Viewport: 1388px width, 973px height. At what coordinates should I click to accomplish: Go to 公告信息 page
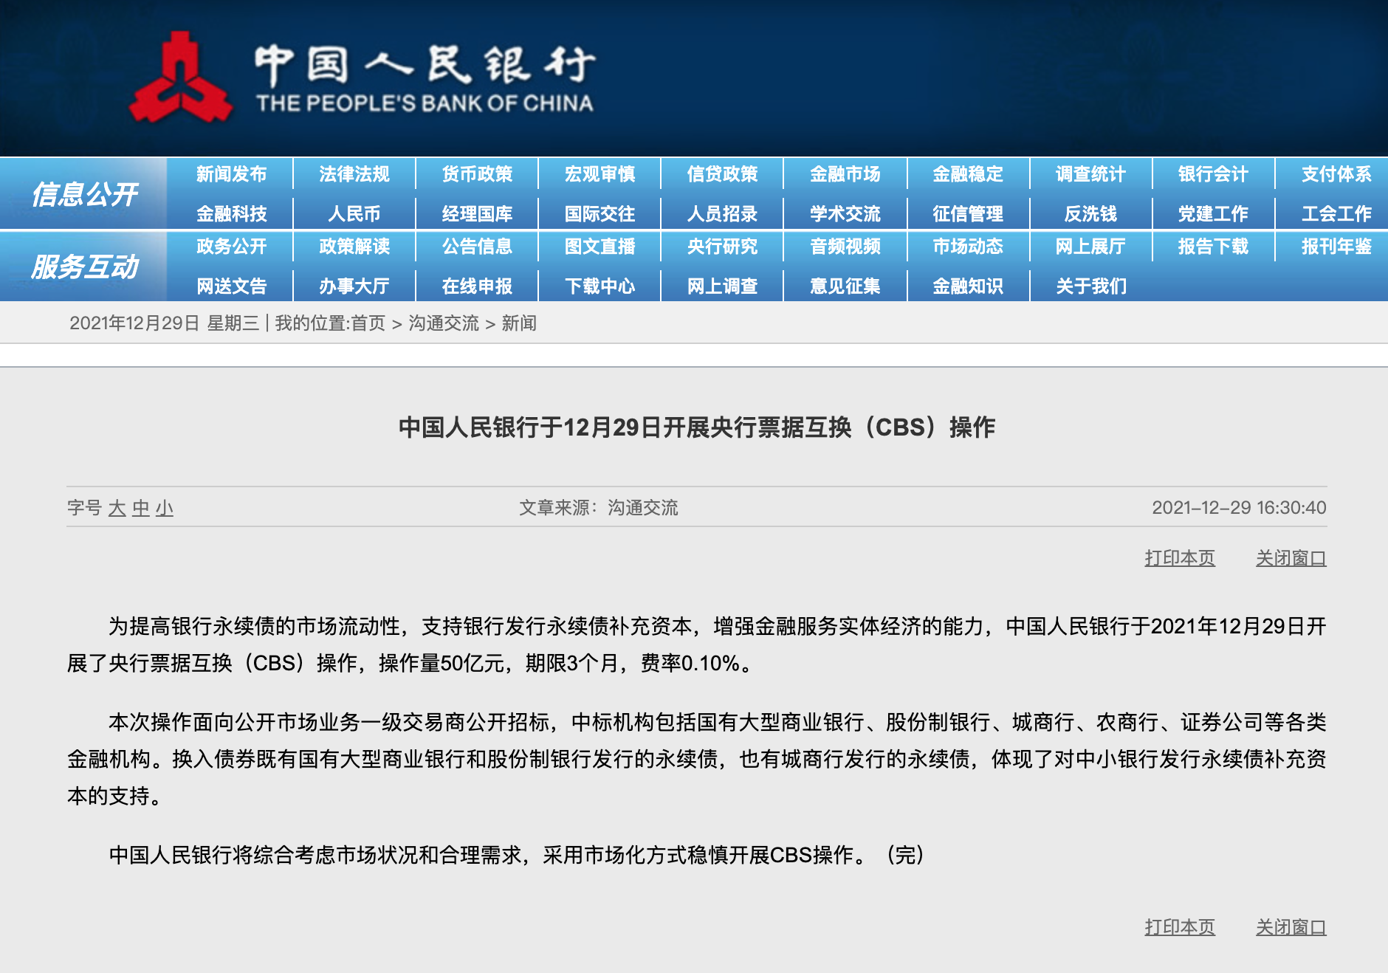pos(477,247)
